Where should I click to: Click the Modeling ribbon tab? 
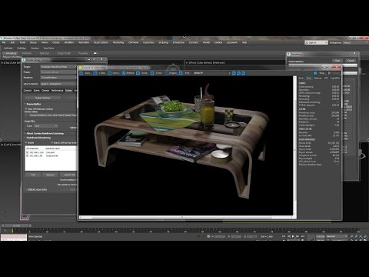[11, 53]
